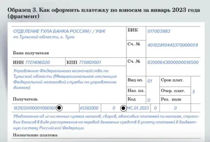Select bank name 'ОТДЕЛЕНИЕ ТУЛА БАНКА РОССИИ//УФК'
210x142 pixels.
(59, 31)
